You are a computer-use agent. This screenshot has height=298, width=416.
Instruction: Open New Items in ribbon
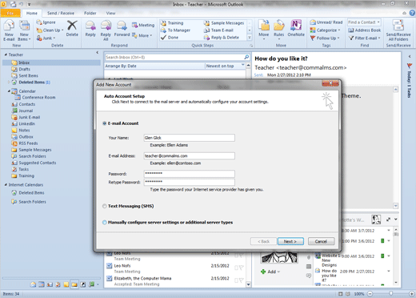pyautogui.click(x=24, y=30)
